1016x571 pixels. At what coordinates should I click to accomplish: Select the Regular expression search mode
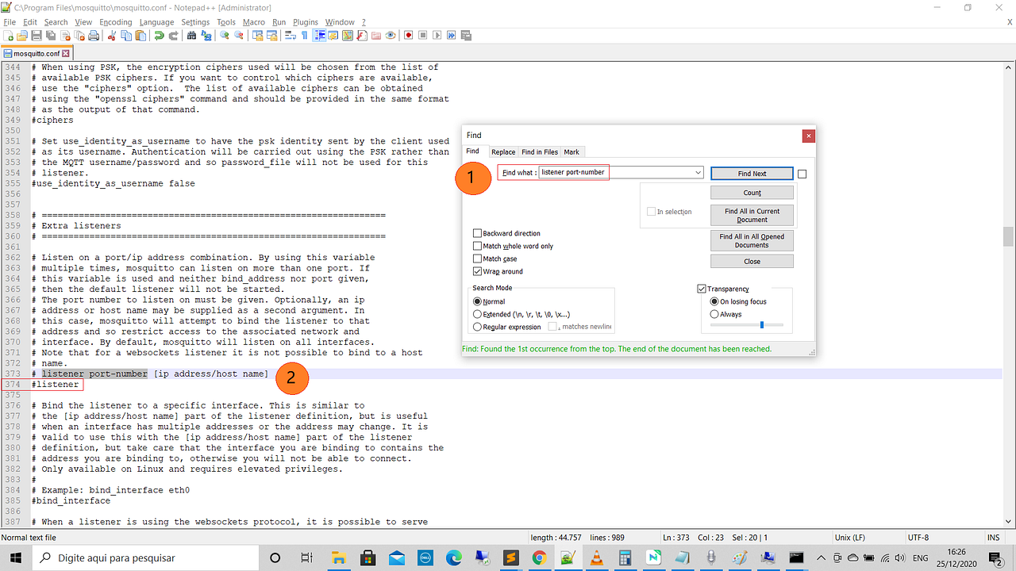(476, 327)
